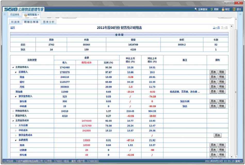Viewport: 245px width, 165px height.
Task: Switch to the 欢迎使用 tab
Action: tap(15, 15)
